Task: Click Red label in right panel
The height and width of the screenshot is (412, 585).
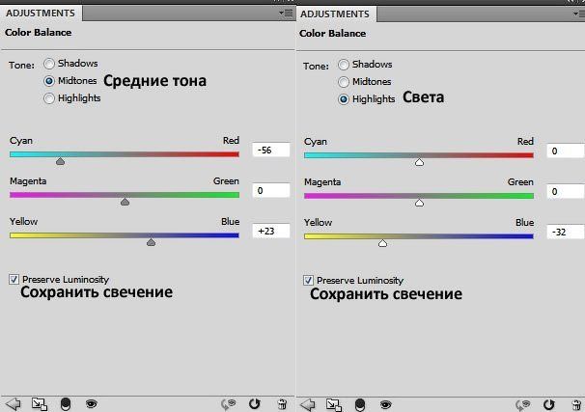Action: pyautogui.click(x=525, y=142)
